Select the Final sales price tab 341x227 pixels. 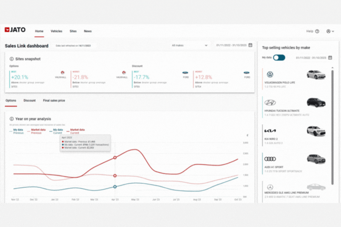coord(54,100)
